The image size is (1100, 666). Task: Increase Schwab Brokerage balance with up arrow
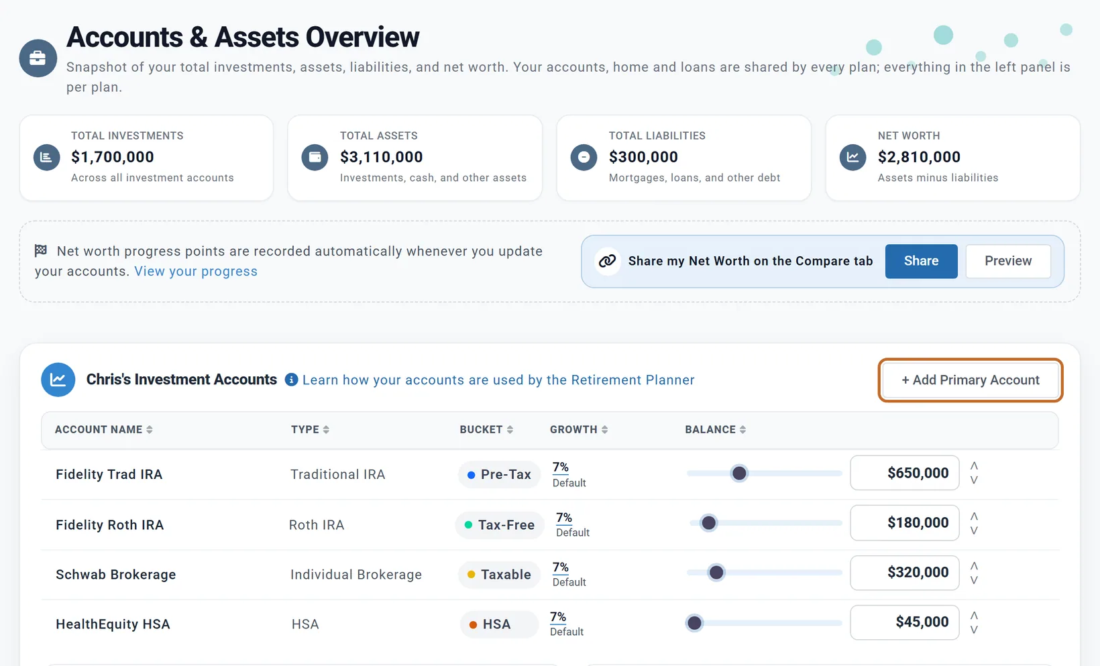(x=974, y=565)
